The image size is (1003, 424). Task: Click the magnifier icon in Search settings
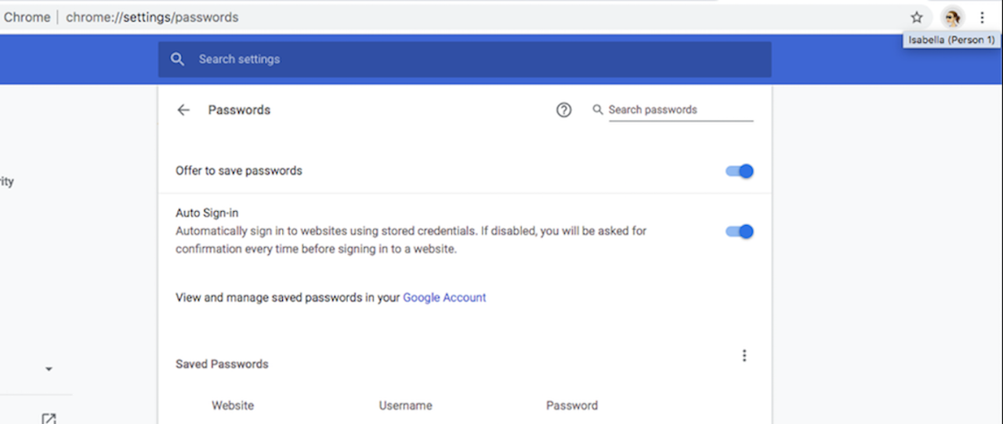[178, 59]
